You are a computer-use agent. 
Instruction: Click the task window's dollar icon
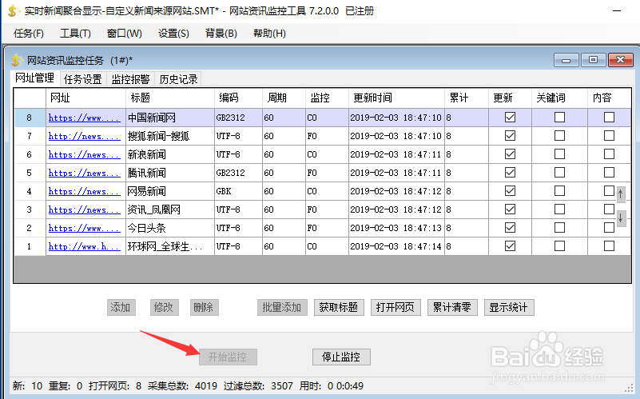click(17, 61)
